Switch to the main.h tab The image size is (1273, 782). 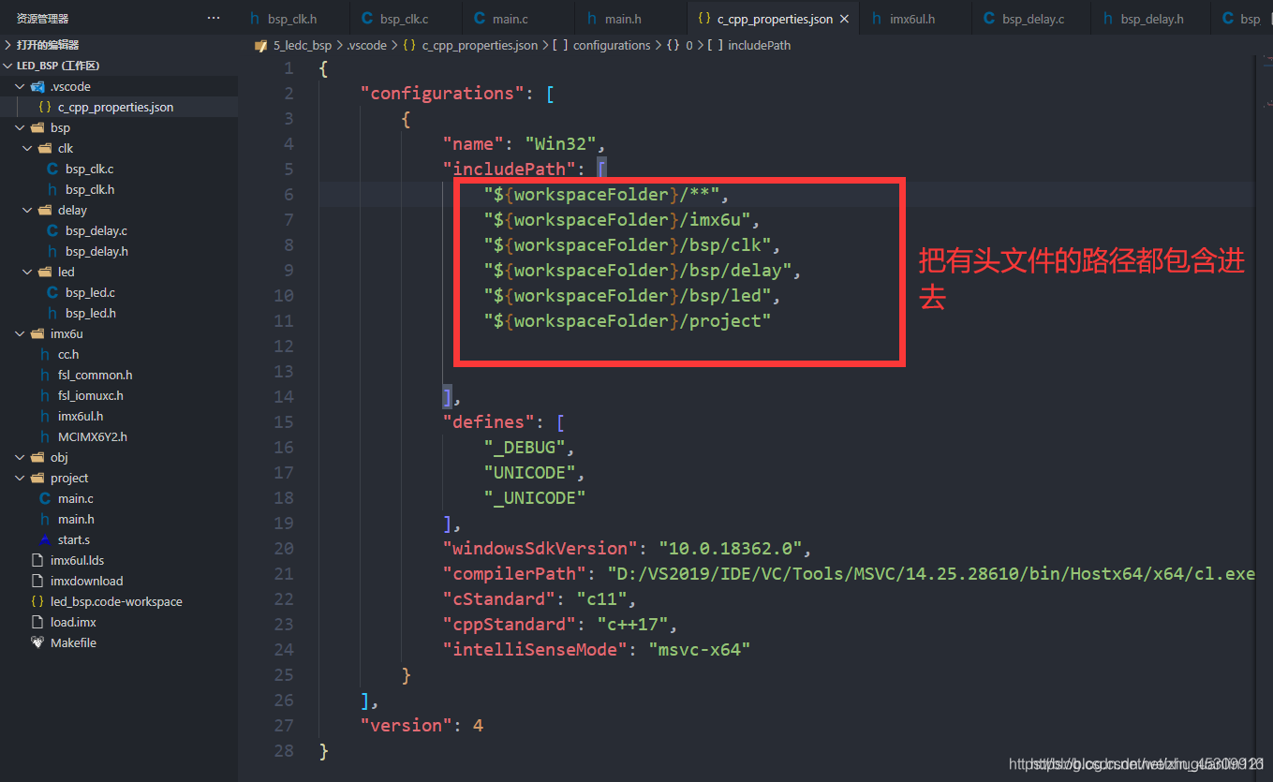pyautogui.click(x=631, y=19)
